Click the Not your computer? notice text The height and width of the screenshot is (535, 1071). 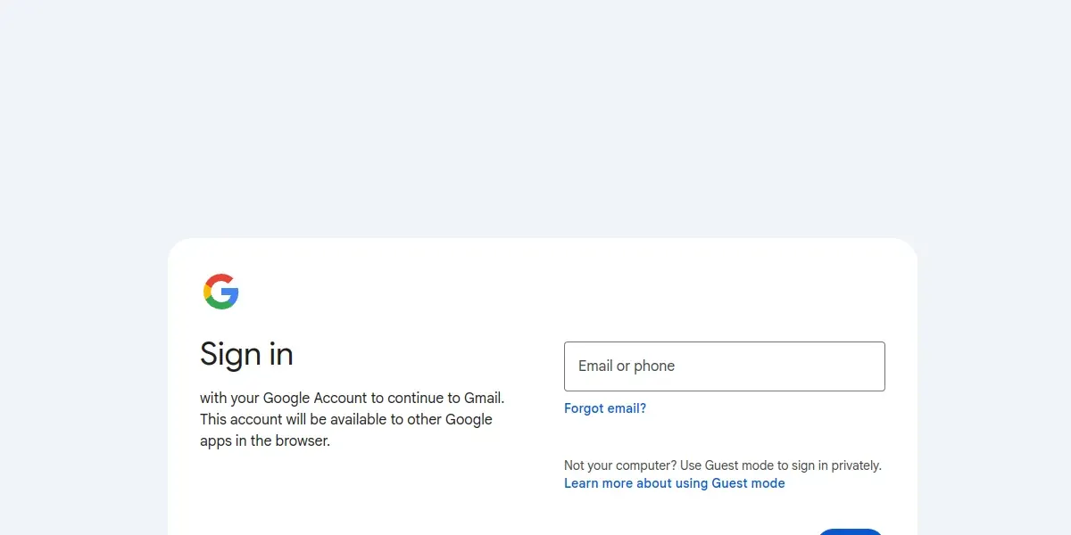(723, 465)
